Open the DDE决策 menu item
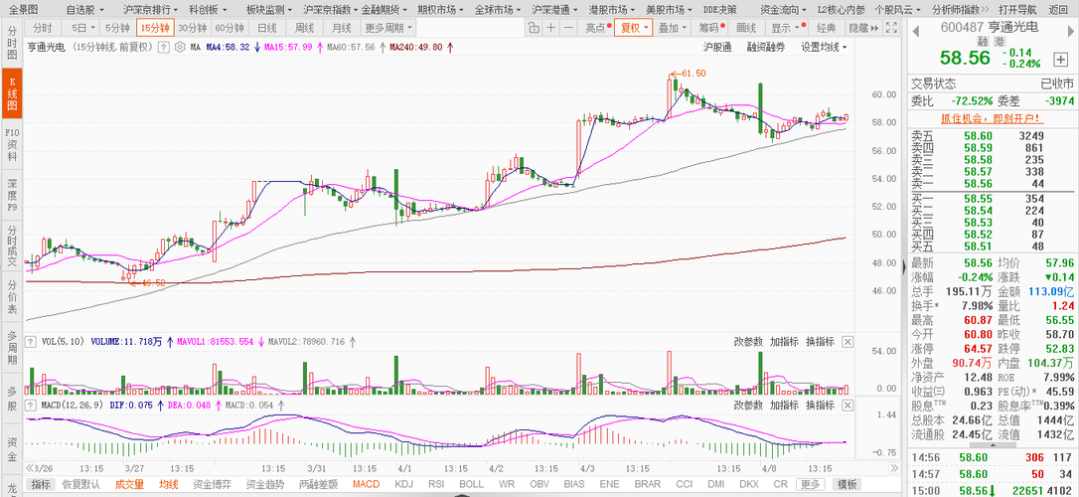This screenshot has height=497, width=1079. coord(719,10)
